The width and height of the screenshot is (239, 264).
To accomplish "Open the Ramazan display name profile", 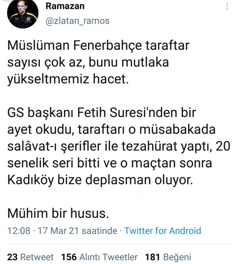I will 65,6.
